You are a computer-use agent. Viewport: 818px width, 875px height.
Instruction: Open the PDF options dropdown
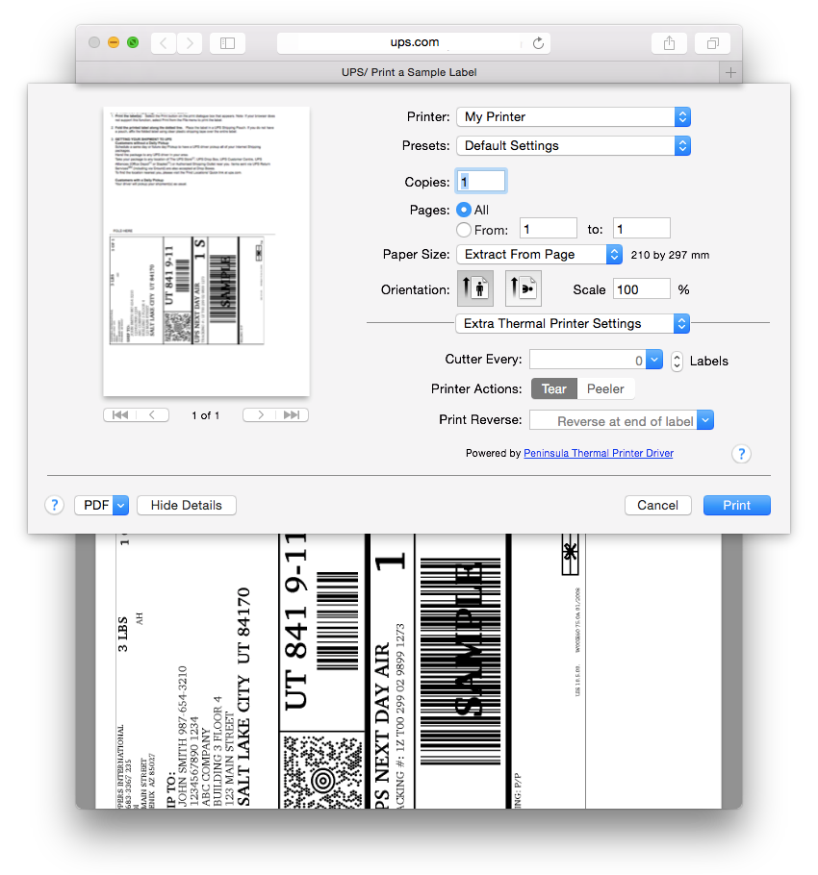tap(102, 505)
